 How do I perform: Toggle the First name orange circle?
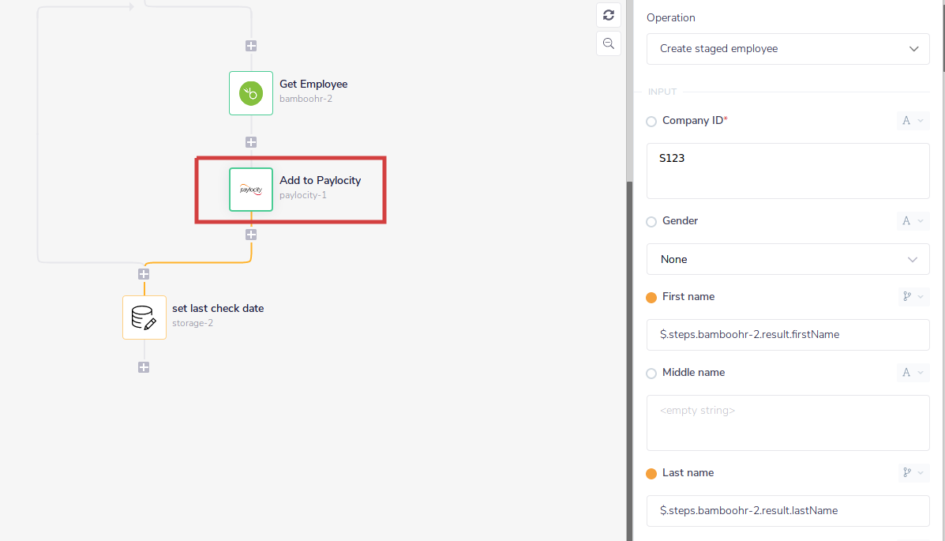pos(651,298)
